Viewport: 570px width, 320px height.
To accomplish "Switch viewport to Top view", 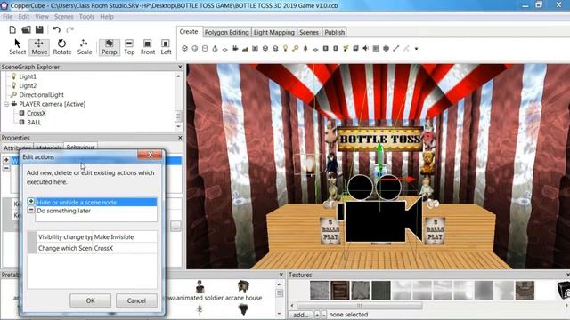I will [129, 47].
